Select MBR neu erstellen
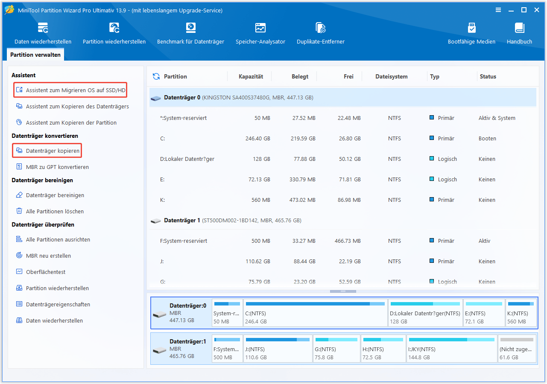Screen dimensions: 547x384 pos(43,256)
